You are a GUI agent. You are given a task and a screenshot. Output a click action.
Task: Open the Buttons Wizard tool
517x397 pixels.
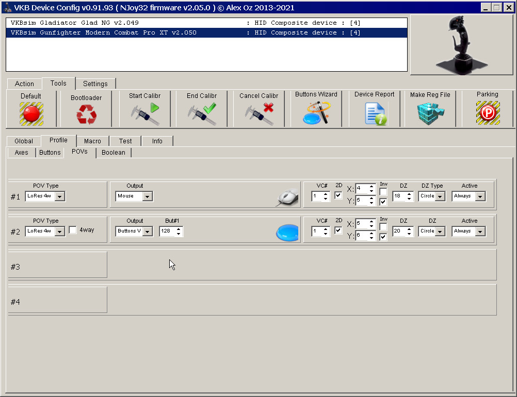[316, 113]
